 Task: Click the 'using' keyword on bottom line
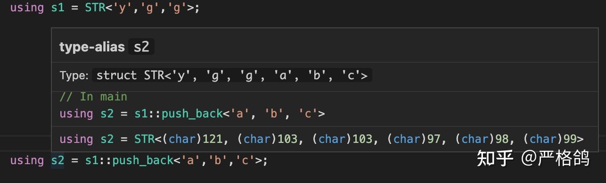point(27,160)
